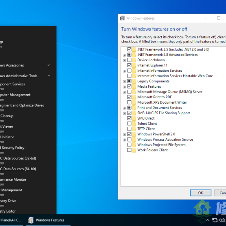The image size is (226, 226).
Task: Expand Internet Information Services tree node
Action: (x=124, y=71)
